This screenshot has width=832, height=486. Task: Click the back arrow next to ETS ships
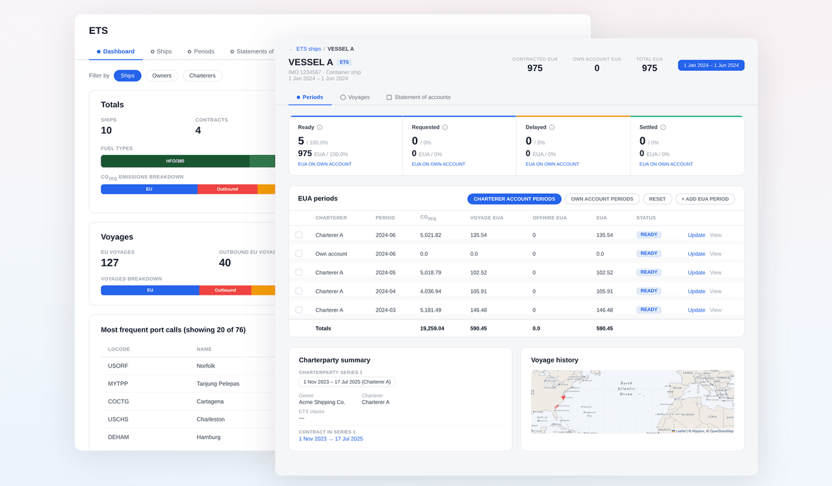tap(292, 48)
